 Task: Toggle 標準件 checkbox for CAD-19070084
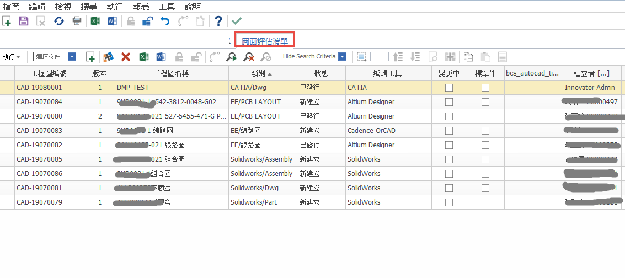pos(485,101)
